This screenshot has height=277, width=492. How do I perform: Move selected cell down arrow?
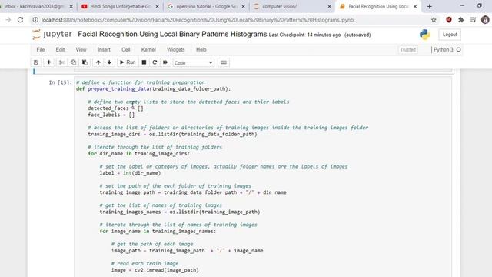(x=109, y=62)
